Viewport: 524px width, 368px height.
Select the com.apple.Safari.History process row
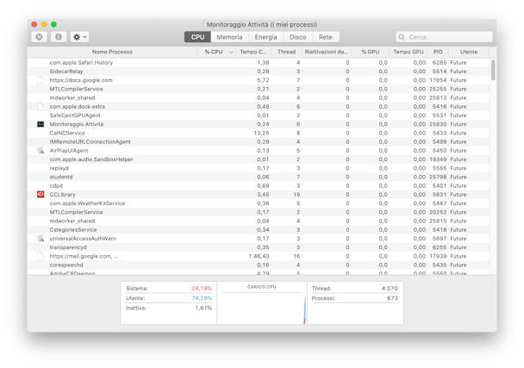[259, 63]
